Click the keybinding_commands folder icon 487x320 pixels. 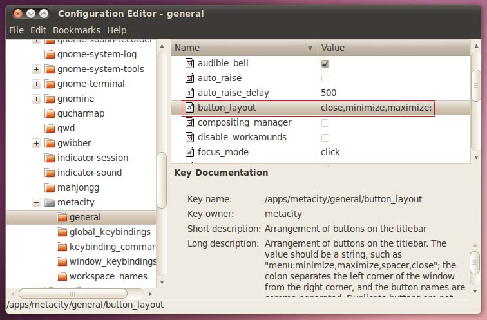pyautogui.click(x=62, y=247)
